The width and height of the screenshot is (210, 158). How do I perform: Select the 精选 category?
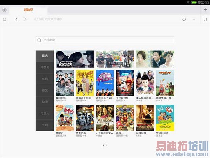coord(45,56)
